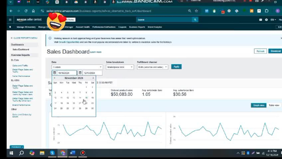Open the Seller Central hamburger menu

point(10,20)
